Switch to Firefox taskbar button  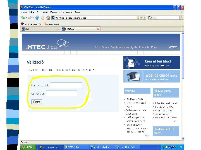click(x=51, y=147)
